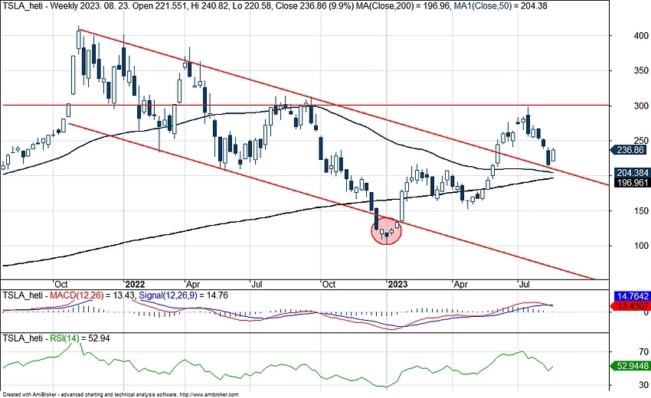Click the 300 price axis label
651x398 pixels.
point(641,106)
